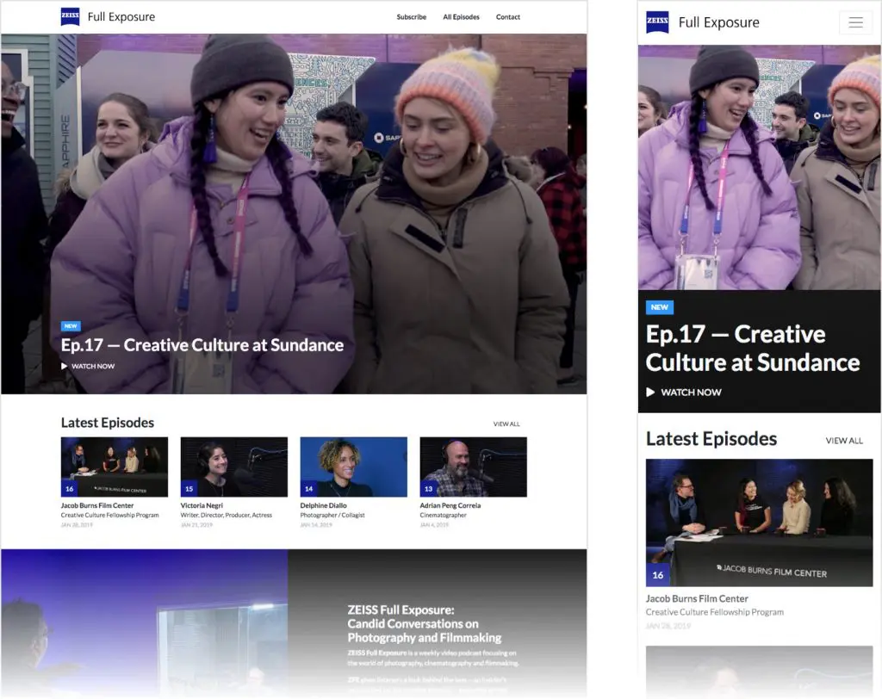Click the NEW badge on desktop hero
The image size is (882, 699).
[x=71, y=326]
